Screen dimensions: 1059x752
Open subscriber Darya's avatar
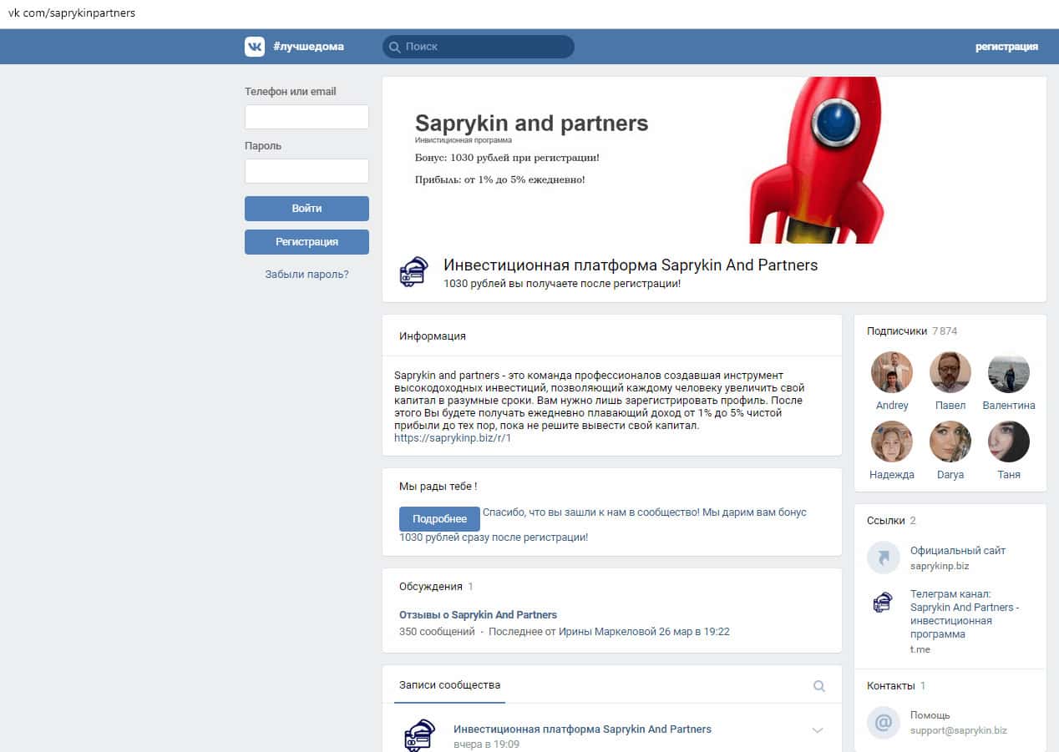950,442
